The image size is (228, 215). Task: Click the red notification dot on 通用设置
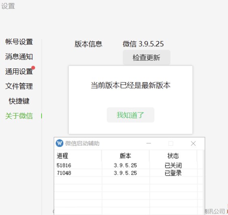point(33,68)
